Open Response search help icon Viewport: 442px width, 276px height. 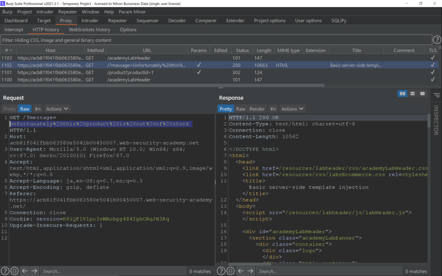tap(221, 271)
